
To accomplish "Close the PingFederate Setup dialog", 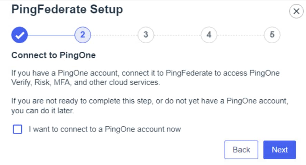I will [x=296, y=12].
